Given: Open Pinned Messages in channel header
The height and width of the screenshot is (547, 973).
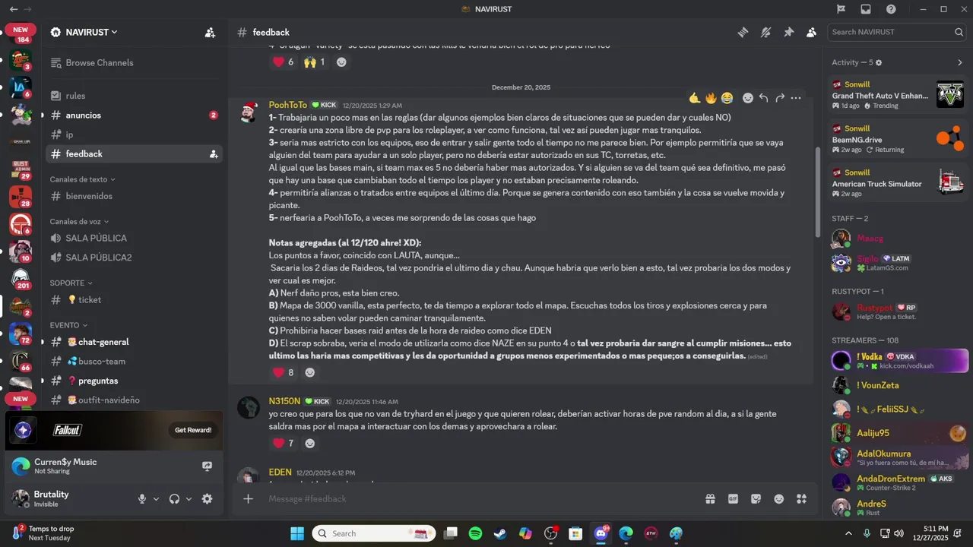Looking at the screenshot, I should 788,32.
